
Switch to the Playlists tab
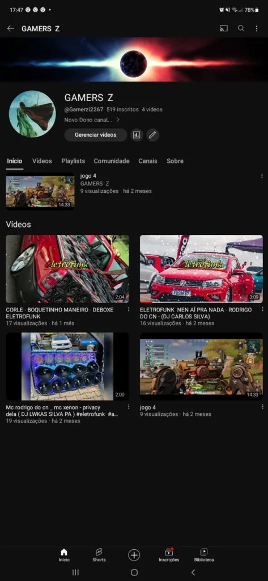tap(73, 161)
